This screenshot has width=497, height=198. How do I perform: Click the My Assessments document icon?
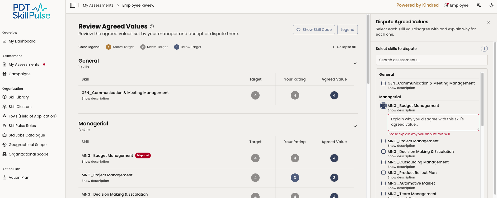[x=4, y=64]
